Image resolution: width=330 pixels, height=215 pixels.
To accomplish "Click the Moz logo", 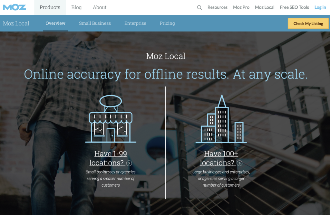I will pyautogui.click(x=14, y=7).
